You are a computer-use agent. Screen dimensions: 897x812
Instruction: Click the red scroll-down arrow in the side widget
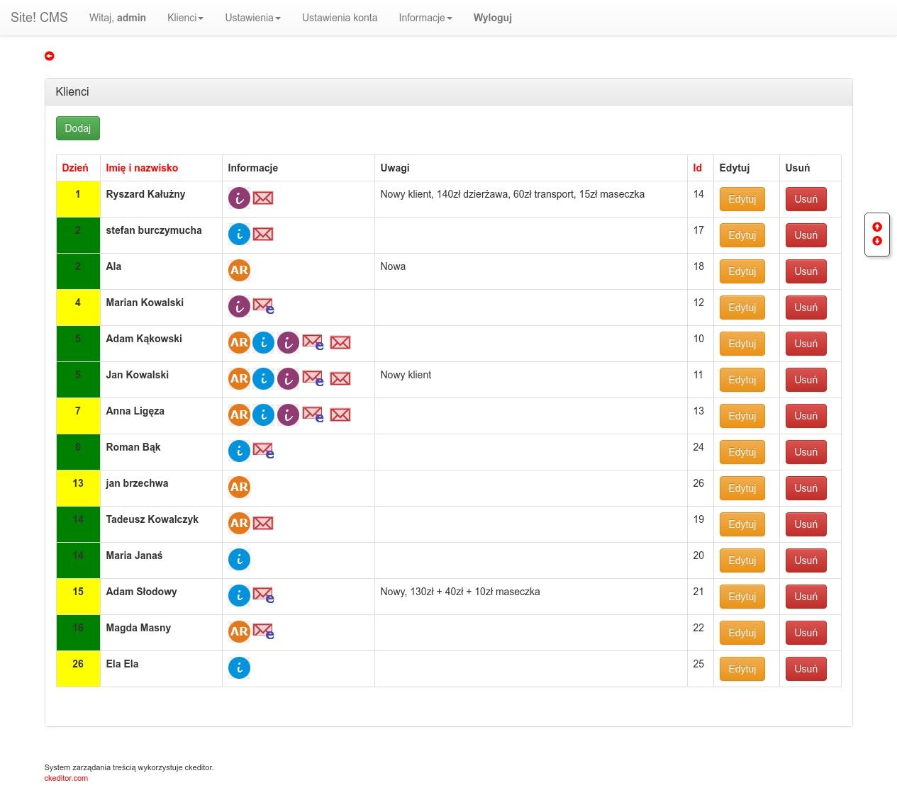877,241
